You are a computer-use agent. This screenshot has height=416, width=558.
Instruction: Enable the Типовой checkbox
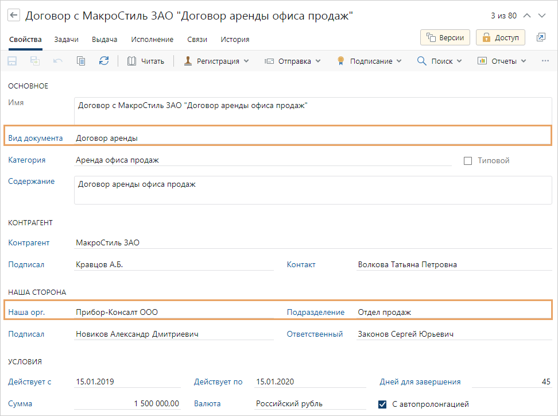(468, 161)
